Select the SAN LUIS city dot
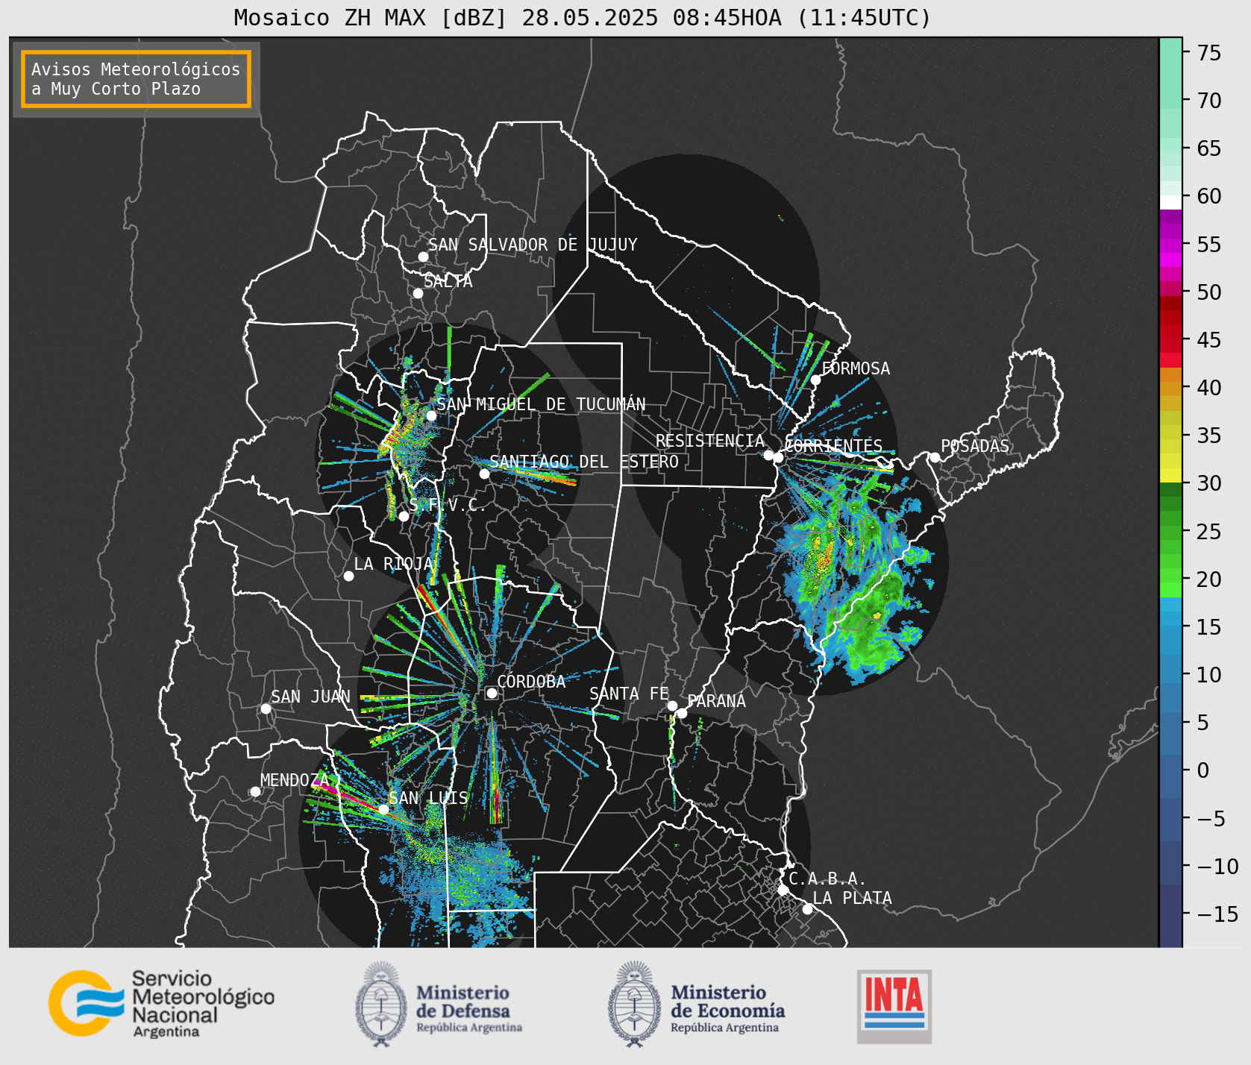Image resolution: width=1251 pixels, height=1065 pixels. (383, 809)
